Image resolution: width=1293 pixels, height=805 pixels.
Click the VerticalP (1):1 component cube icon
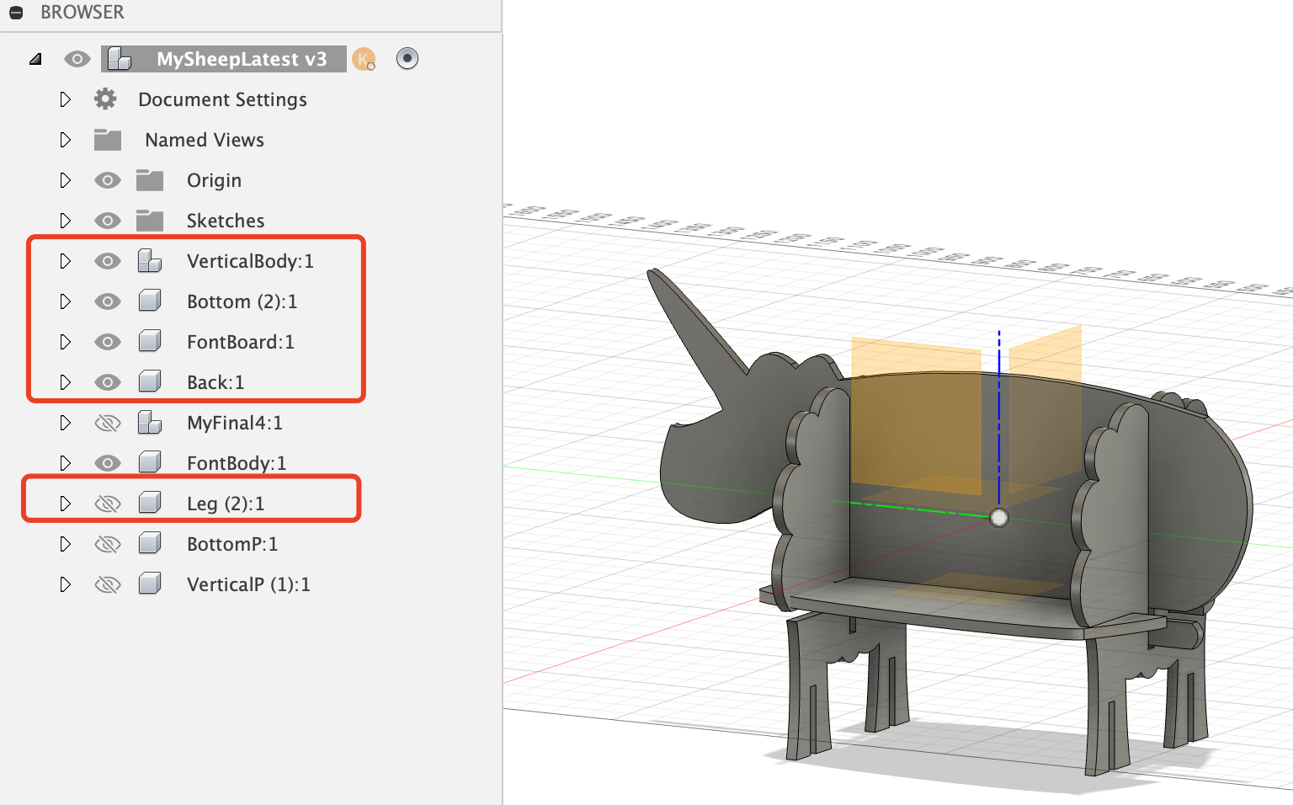tap(150, 584)
